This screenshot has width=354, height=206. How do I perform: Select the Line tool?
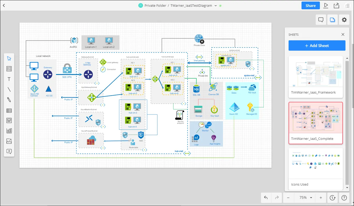(9, 89)
